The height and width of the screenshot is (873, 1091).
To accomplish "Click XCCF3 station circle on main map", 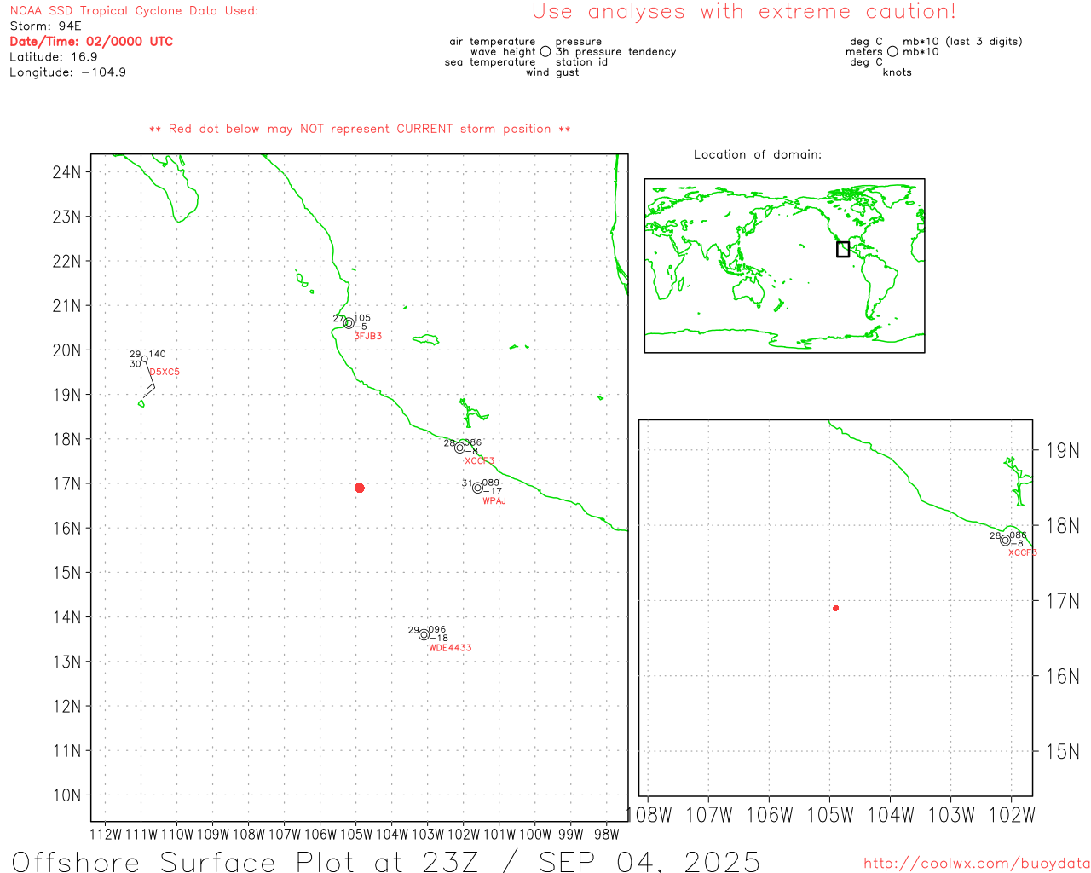I will click(459, 448).
